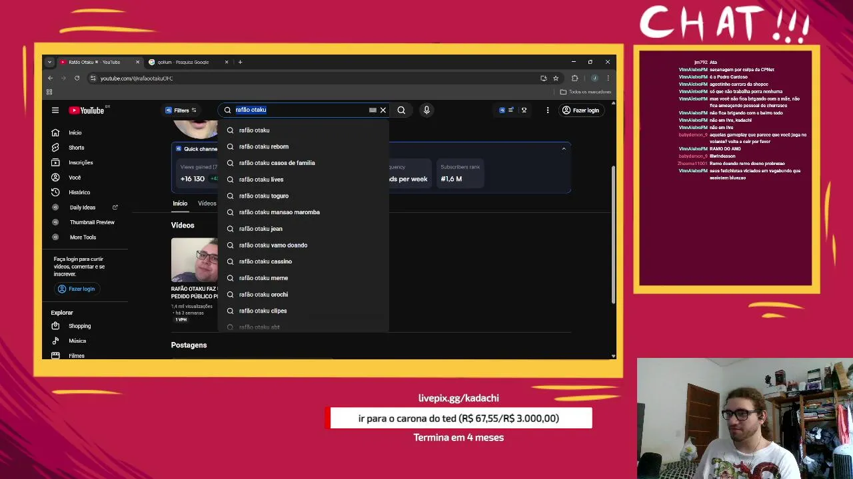Choose suggestion "rafão otaku vamo doando"
Viewport: 853px width, 479px height.
[x=303, y=245]
